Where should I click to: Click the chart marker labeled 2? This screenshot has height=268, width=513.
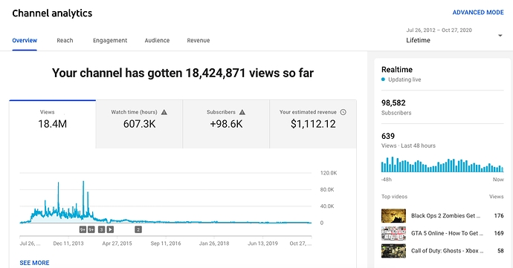pos(138,229)
